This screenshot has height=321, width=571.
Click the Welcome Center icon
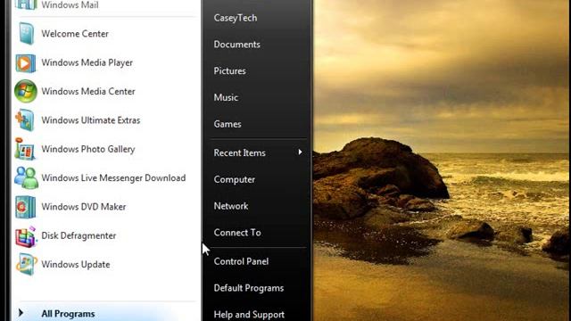pos(26,34)
